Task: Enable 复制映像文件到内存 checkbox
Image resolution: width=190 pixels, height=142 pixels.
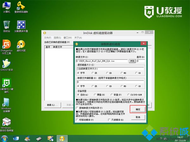Action: coord(89,108)
